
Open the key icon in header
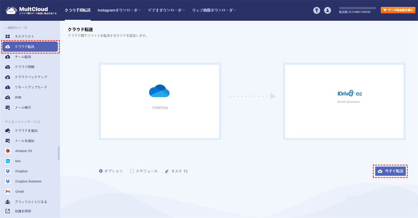[316, 10]
